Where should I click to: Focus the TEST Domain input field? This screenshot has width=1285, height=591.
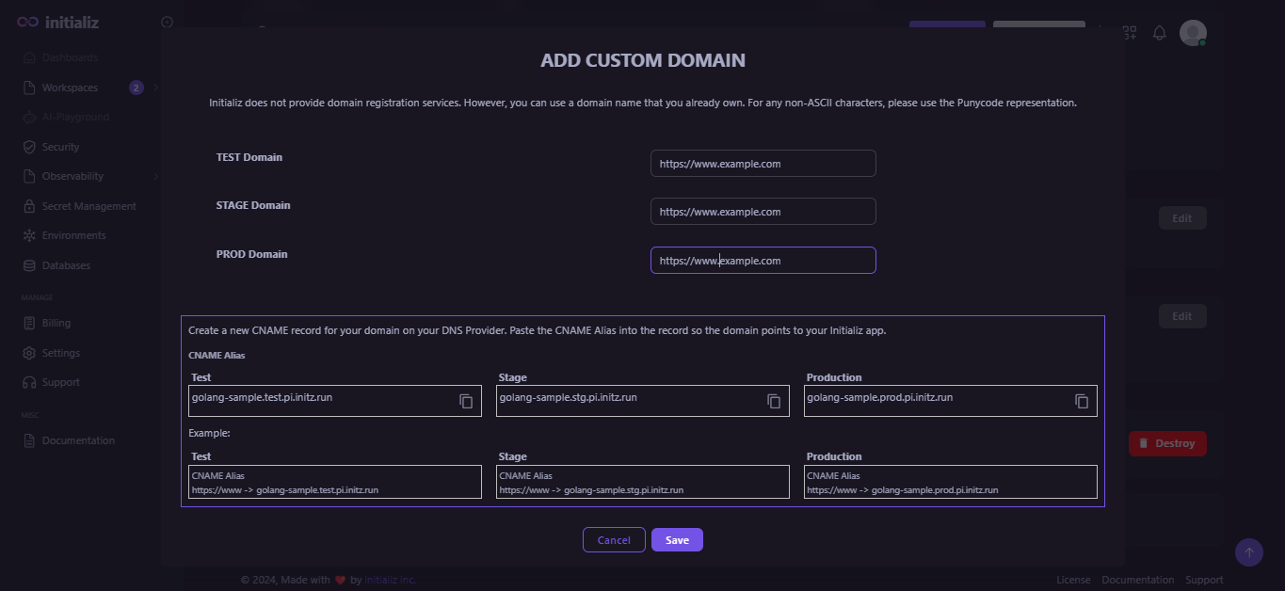[763, 163]
